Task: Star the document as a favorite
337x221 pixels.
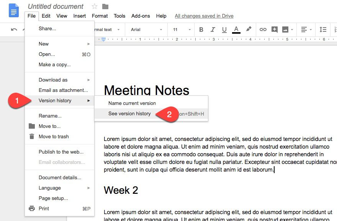Action: coord(93,6)
